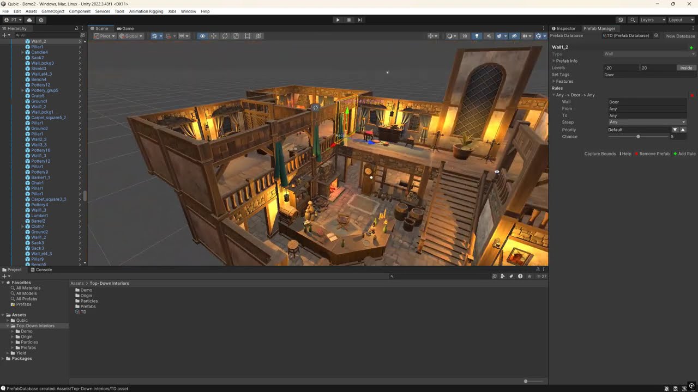Open the GameObject menu
Viewport: 698px width, 392px height.
point(53,11)
